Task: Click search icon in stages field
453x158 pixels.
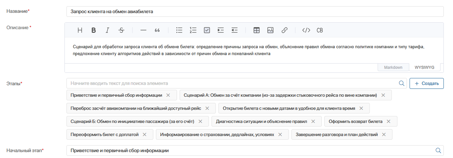Action: point(401,83)
